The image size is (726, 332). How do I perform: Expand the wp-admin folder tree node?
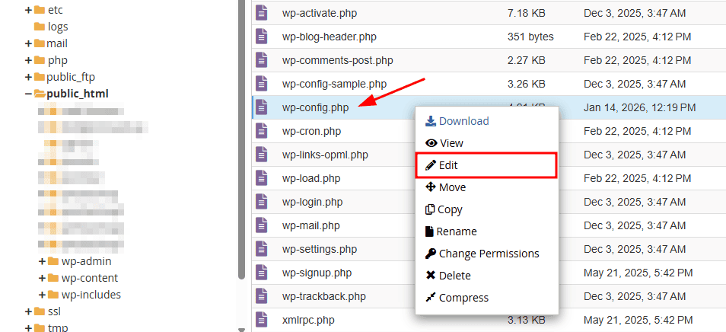(43, 261)
